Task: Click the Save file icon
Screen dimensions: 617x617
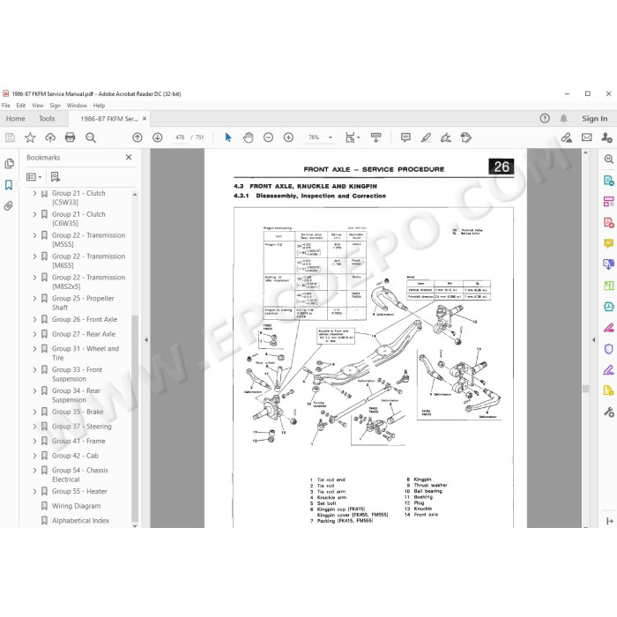Action: click(x=10, y=138)
